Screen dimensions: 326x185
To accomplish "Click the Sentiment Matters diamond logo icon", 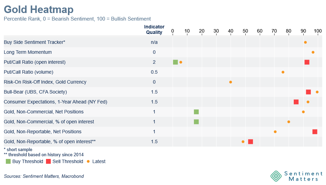I will click(x=276, y=176).
